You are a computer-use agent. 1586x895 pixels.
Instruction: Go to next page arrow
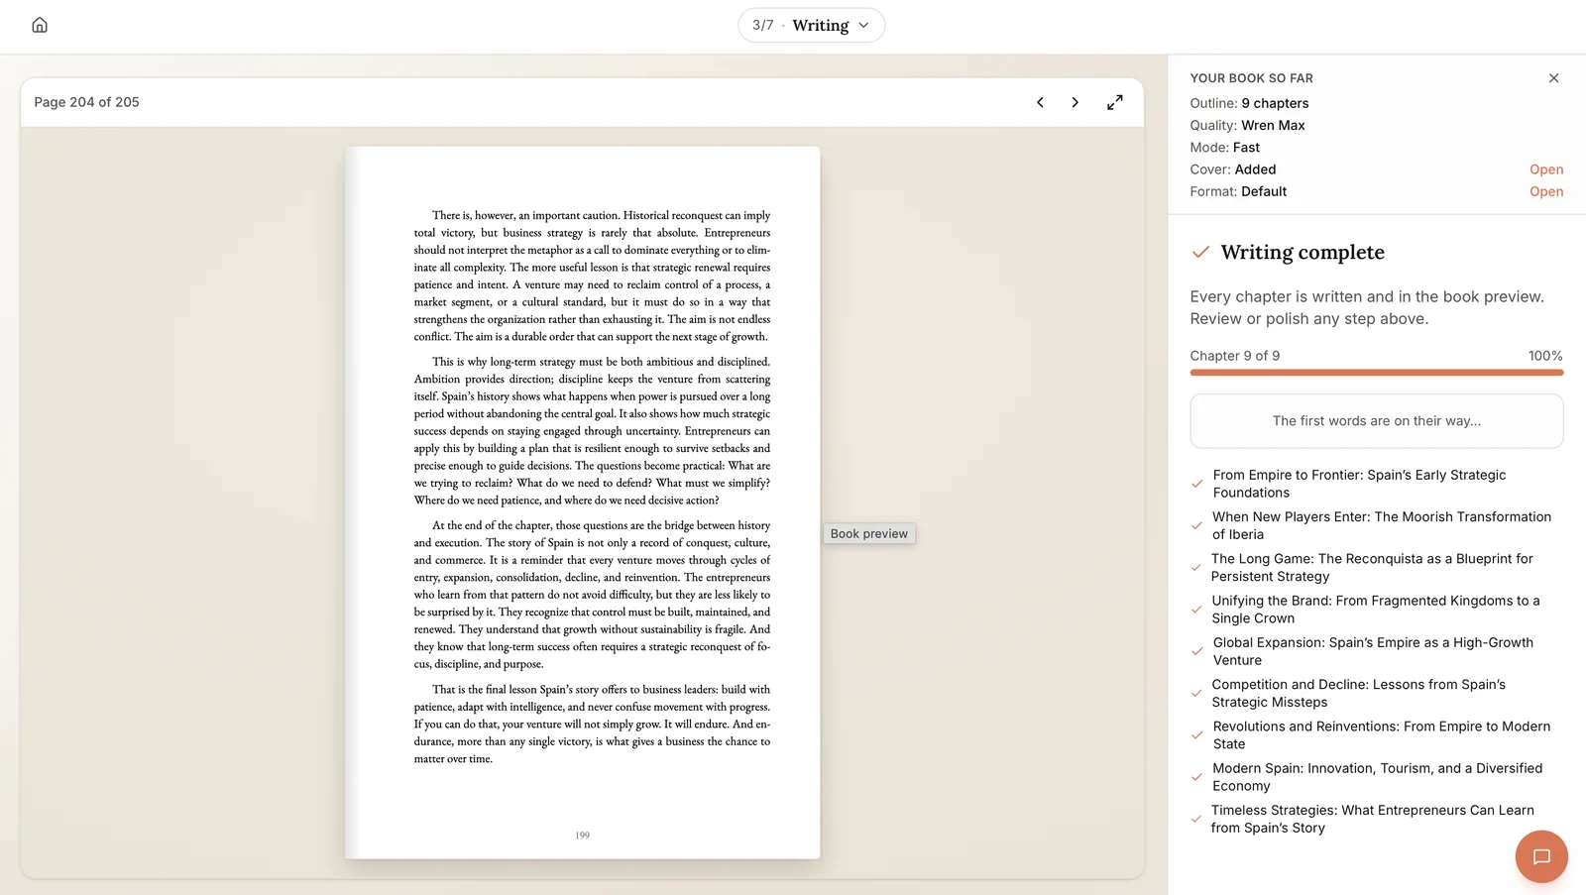[x=1075, y=102]
